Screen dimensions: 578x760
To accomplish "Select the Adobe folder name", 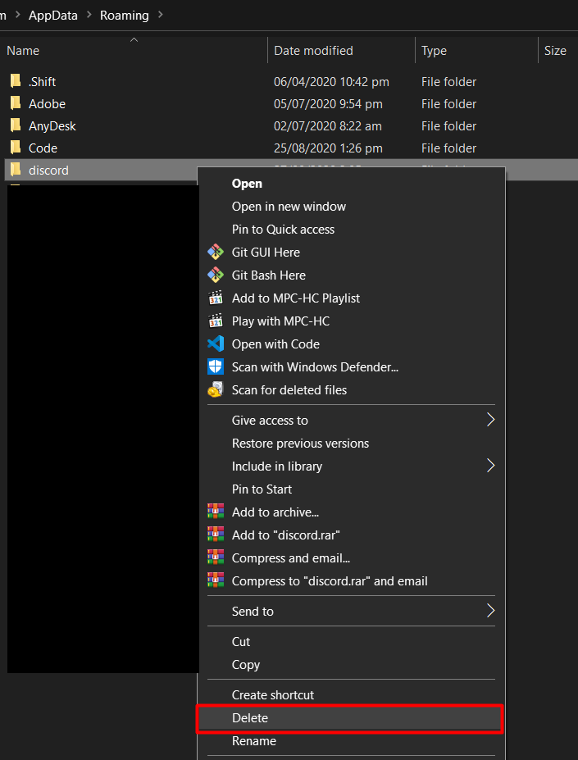I will point(47,104).
